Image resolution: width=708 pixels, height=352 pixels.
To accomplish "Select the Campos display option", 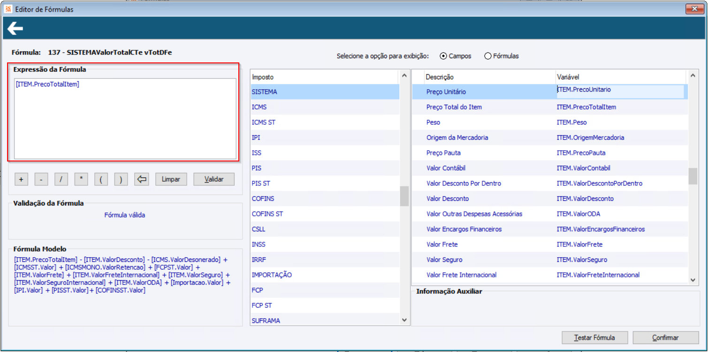I will tap(456, 56).
